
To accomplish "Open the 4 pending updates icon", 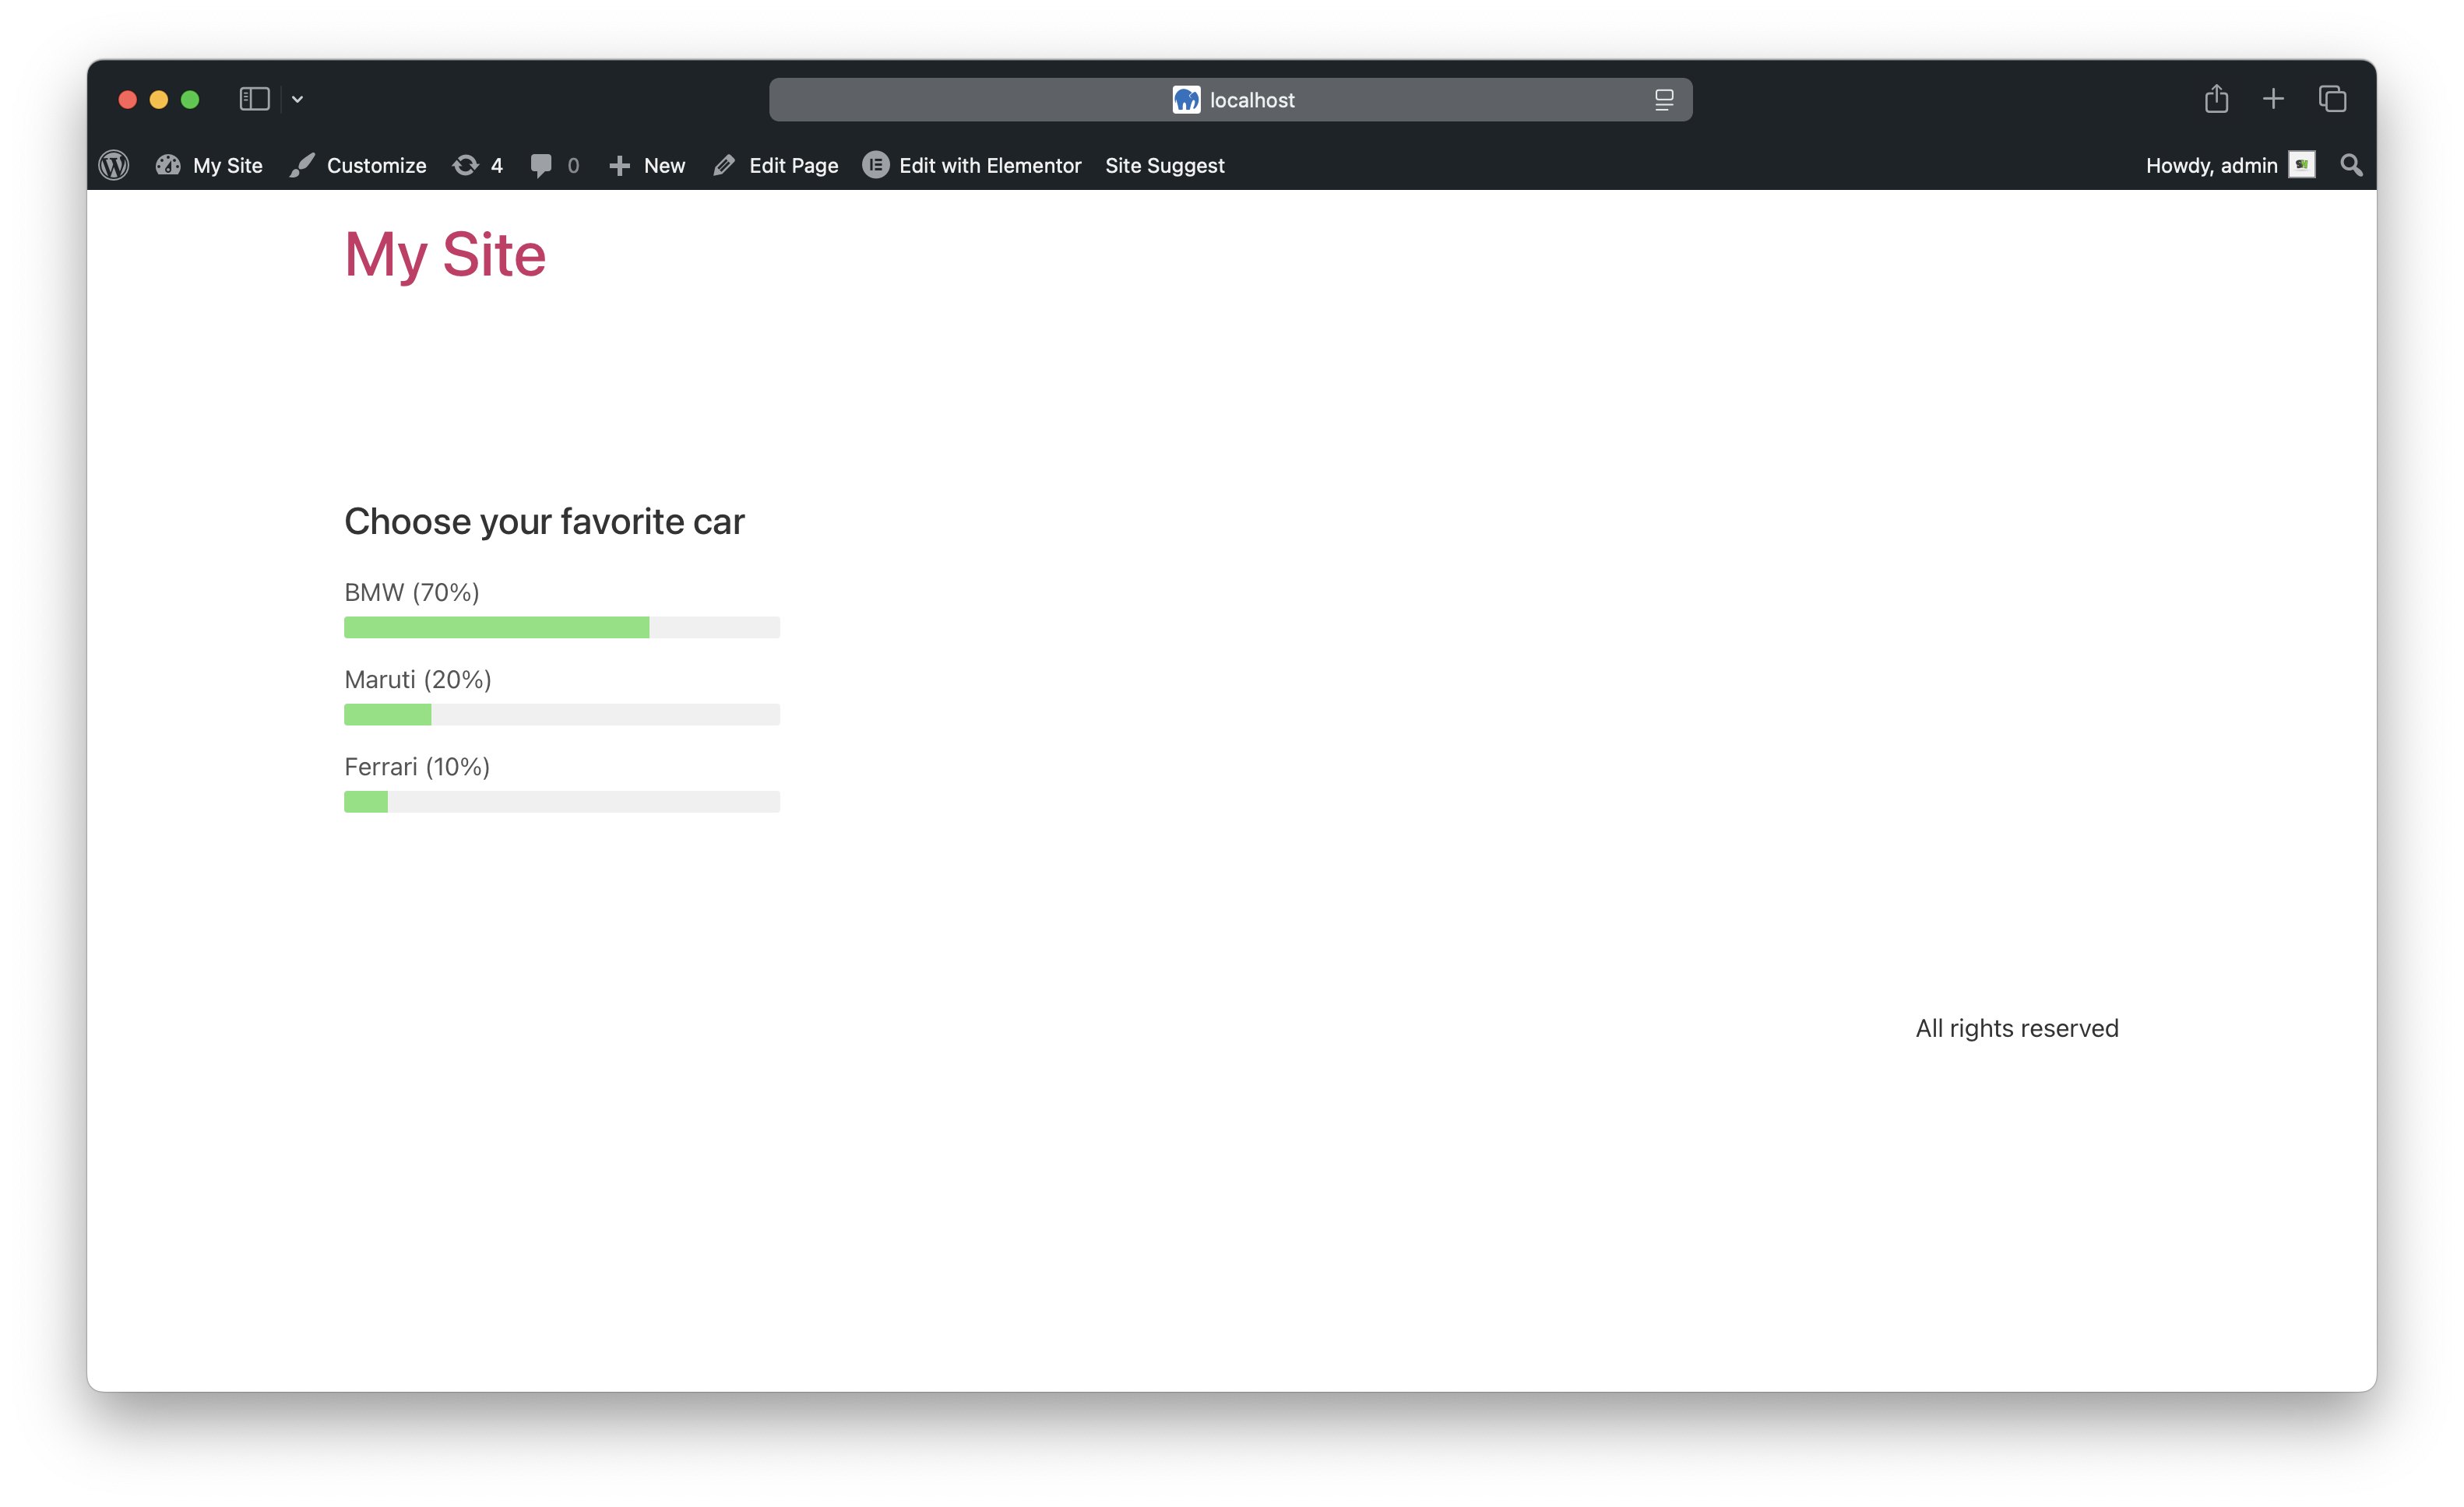I will click(x=477, y=165).
